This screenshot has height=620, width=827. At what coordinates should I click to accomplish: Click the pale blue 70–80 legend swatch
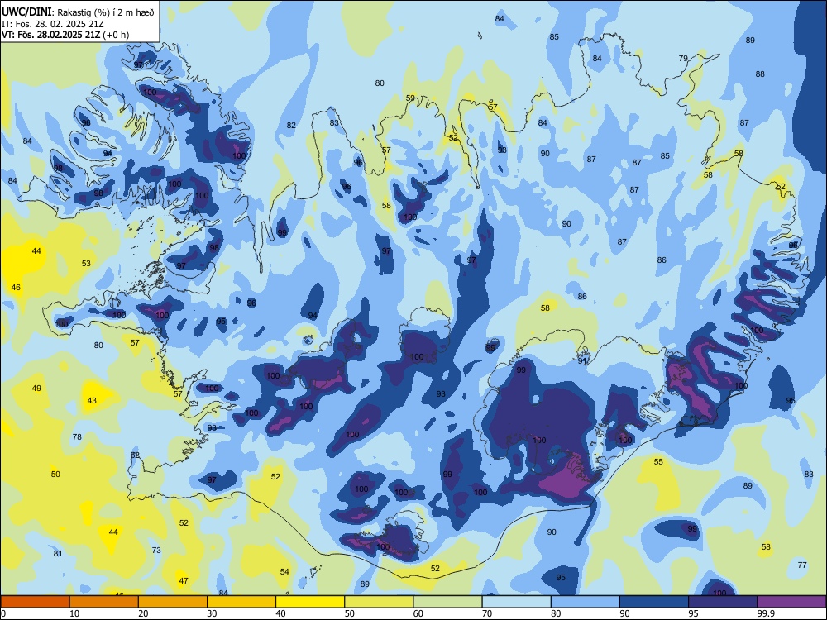coord(516,602)
